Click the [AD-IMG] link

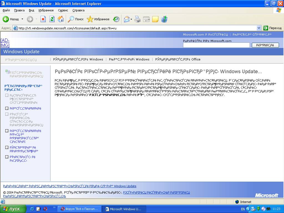[x=5, y=43]
